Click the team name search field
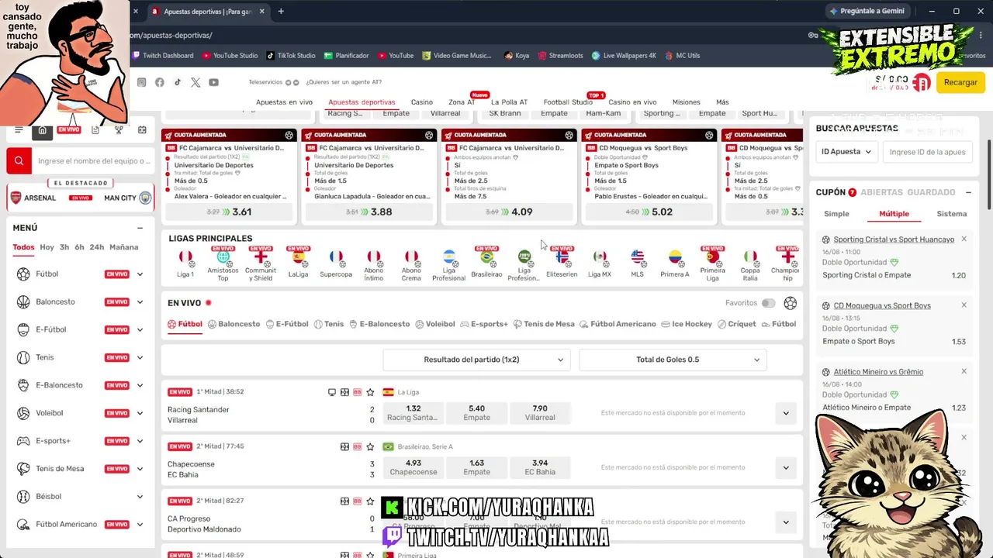The width and height of the screenshot is (993, 558). coord(93,161)
